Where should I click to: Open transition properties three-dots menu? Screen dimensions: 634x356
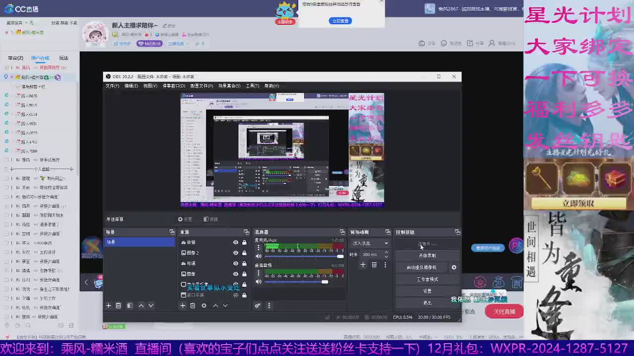point(385,265)
